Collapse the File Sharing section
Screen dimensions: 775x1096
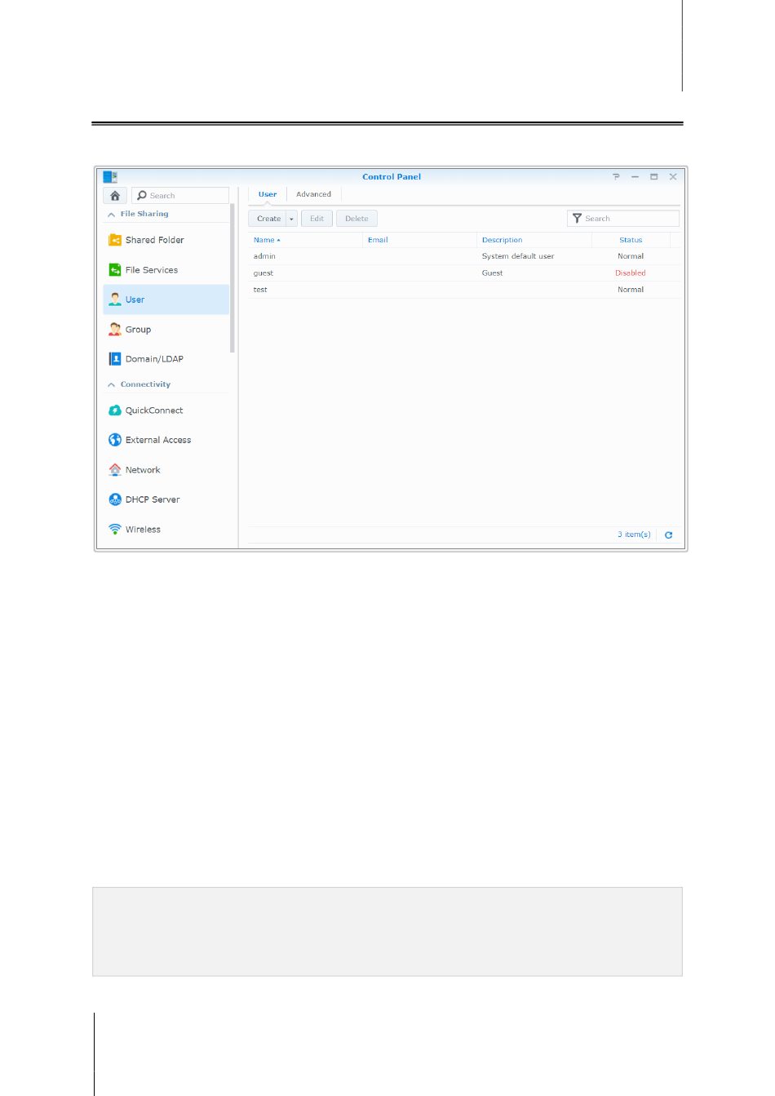point(111,214)
